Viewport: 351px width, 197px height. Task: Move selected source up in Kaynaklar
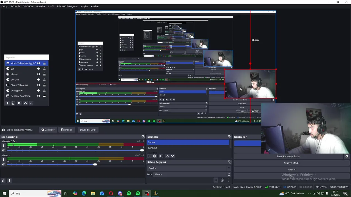coord(26,103)
